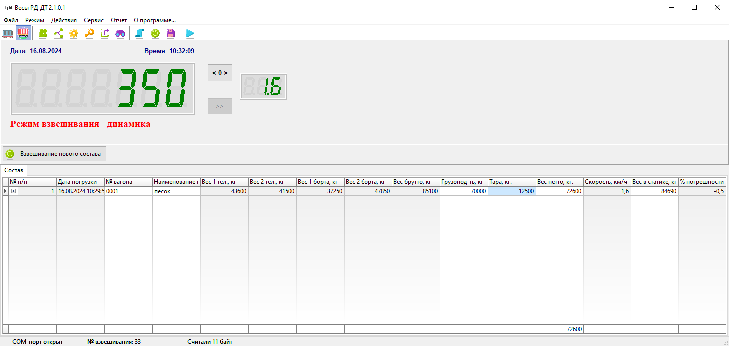This screenshot has width=729, height=346.
Task: Expand row 1 with the plus box
Action: point(14,191)
